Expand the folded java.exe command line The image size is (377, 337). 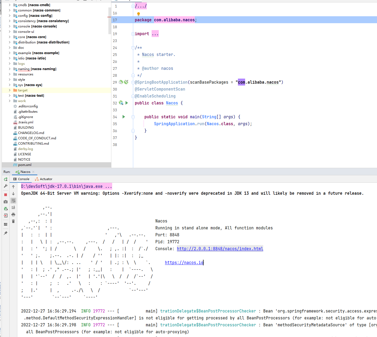point(67,186)
